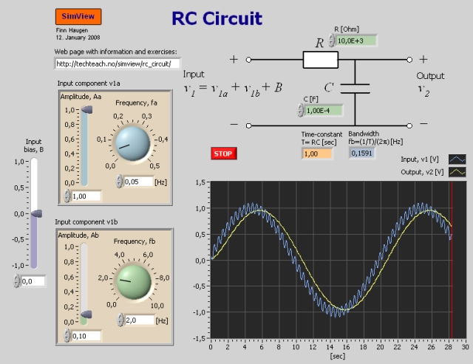Click the fb frequency numeric field
The image size is (473, 364).
pyautogui.click(x=140, y=320)
